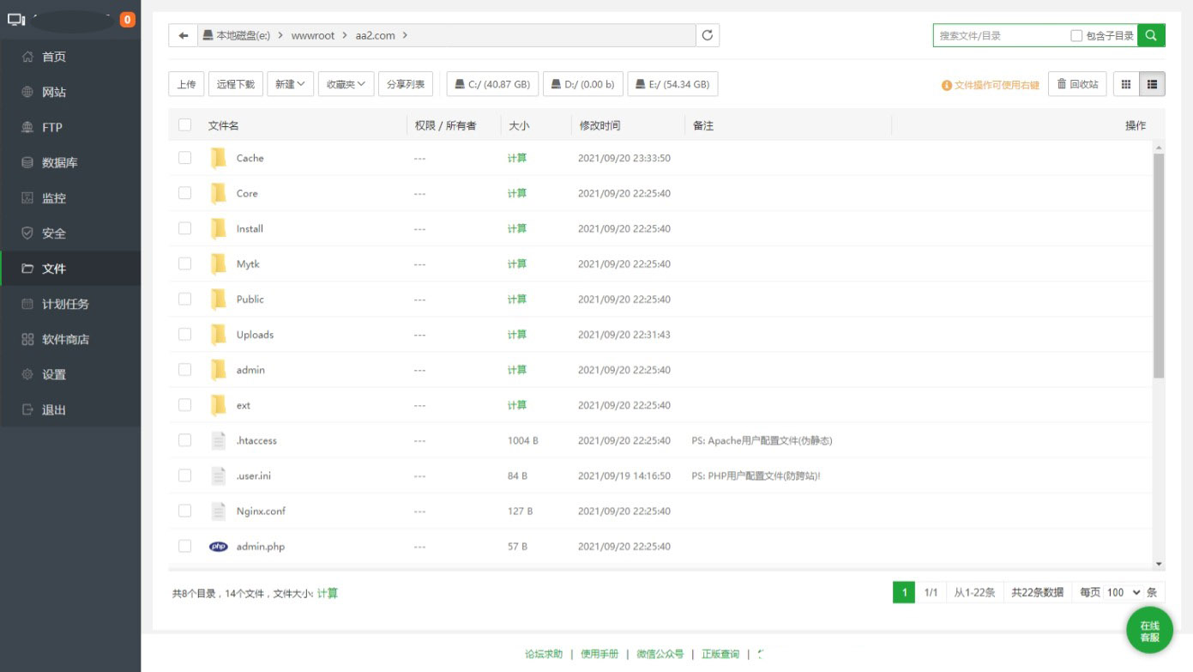This screenshot has width=1193, height=672.
Task: Go back using the back arrow
Action: click(x=185, y=35)
